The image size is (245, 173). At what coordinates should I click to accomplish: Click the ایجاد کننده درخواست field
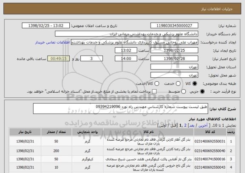click(x=134, y=42)
